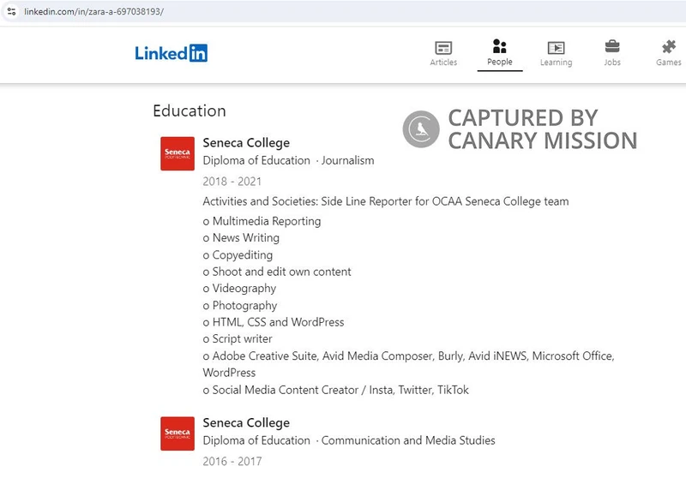Click the Games label under its icon
The height and width of the screenshot is (496, 686).
[x=668, y=63]
